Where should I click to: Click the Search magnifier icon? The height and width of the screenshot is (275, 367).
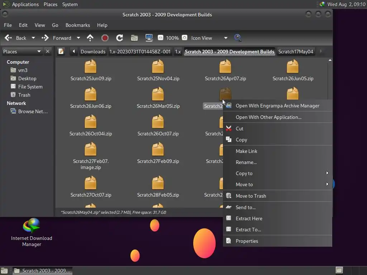point(238,38)
